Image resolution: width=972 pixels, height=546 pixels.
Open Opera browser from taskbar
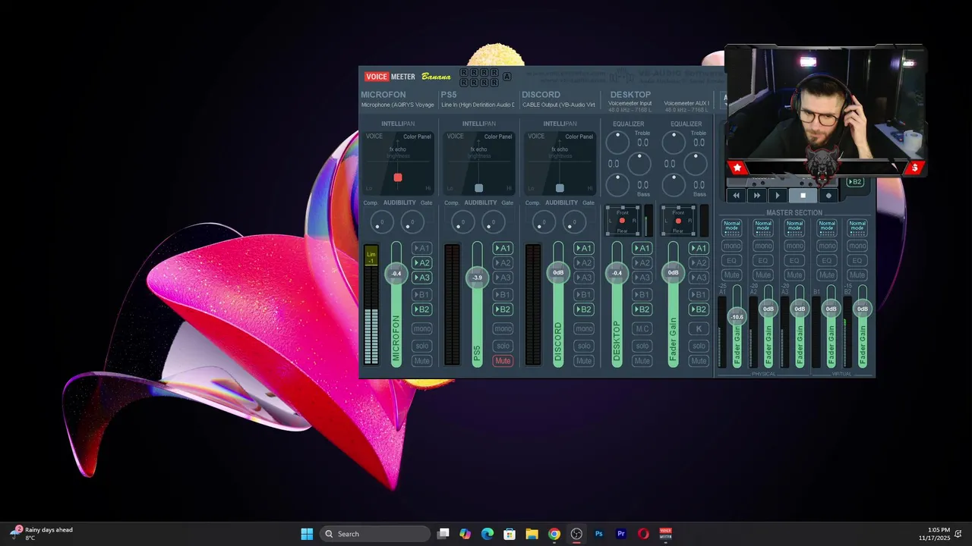point(643,534)
